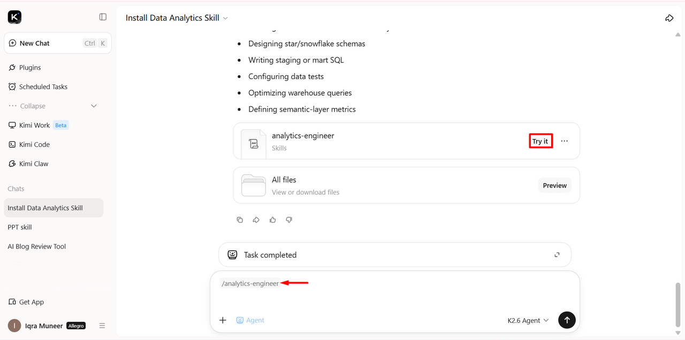Screen dimensions: 685x340
Task: Toggle the sidebar panel icon
Action: coord(103,17)
